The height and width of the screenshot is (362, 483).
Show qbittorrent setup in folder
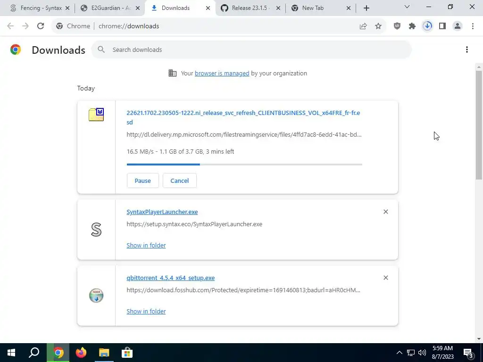[146, 311]
